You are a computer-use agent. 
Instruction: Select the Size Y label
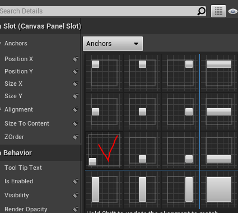click(13, 96)
